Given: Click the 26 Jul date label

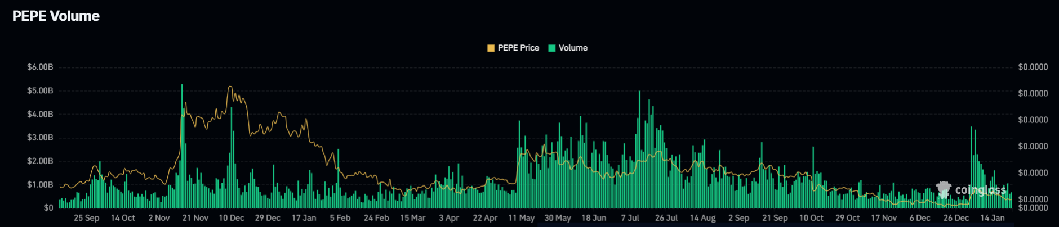Looking at the screenshot, I should click(x=666, y=218).
